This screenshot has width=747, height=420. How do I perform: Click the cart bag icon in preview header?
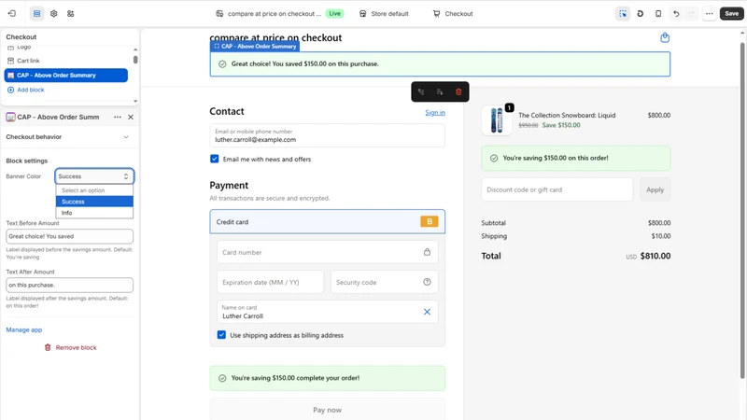coord(665,37)
